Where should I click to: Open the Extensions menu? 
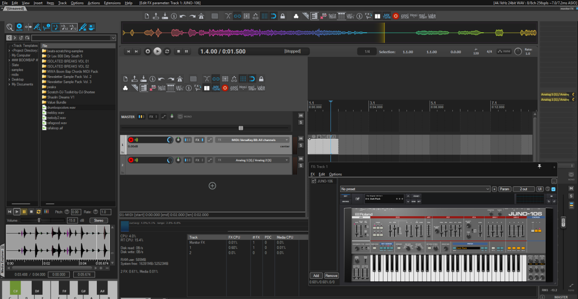(112, 3)
